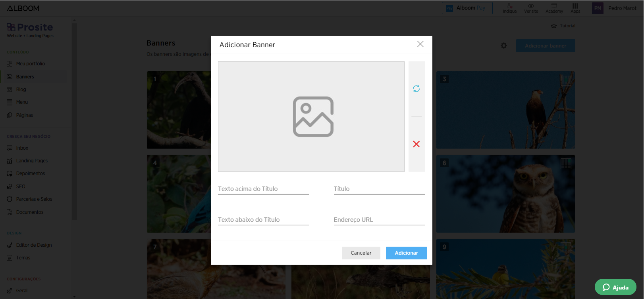Focus the Texto acima do Título field

264,189
